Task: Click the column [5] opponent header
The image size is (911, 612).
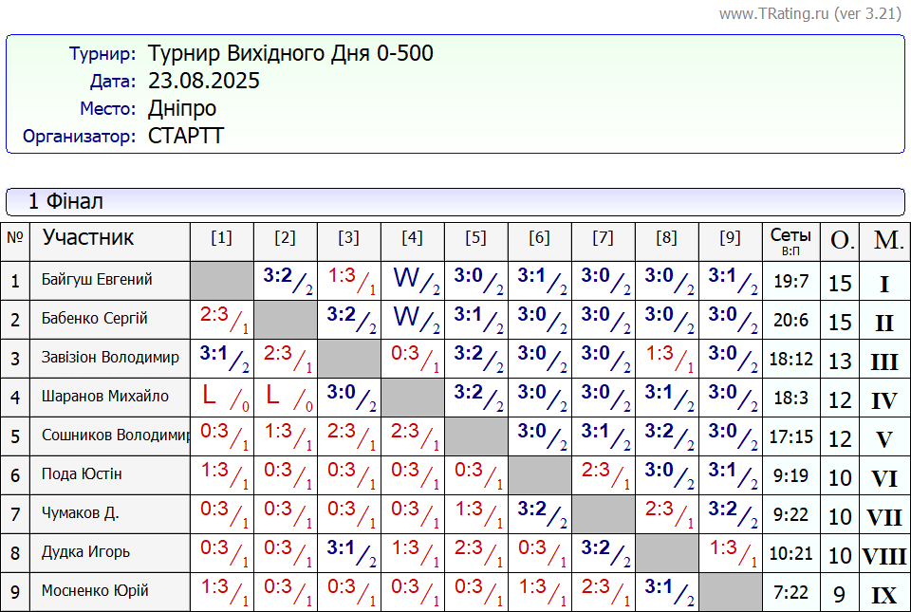Action: [475, 238]
